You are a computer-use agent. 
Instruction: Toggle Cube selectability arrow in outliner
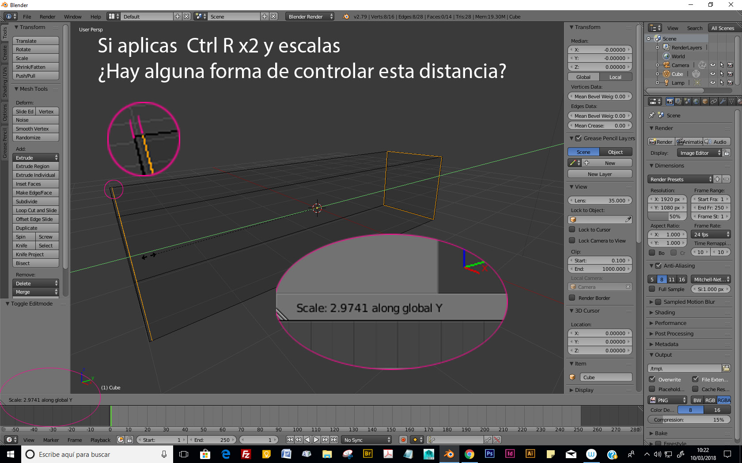point(722,74)
